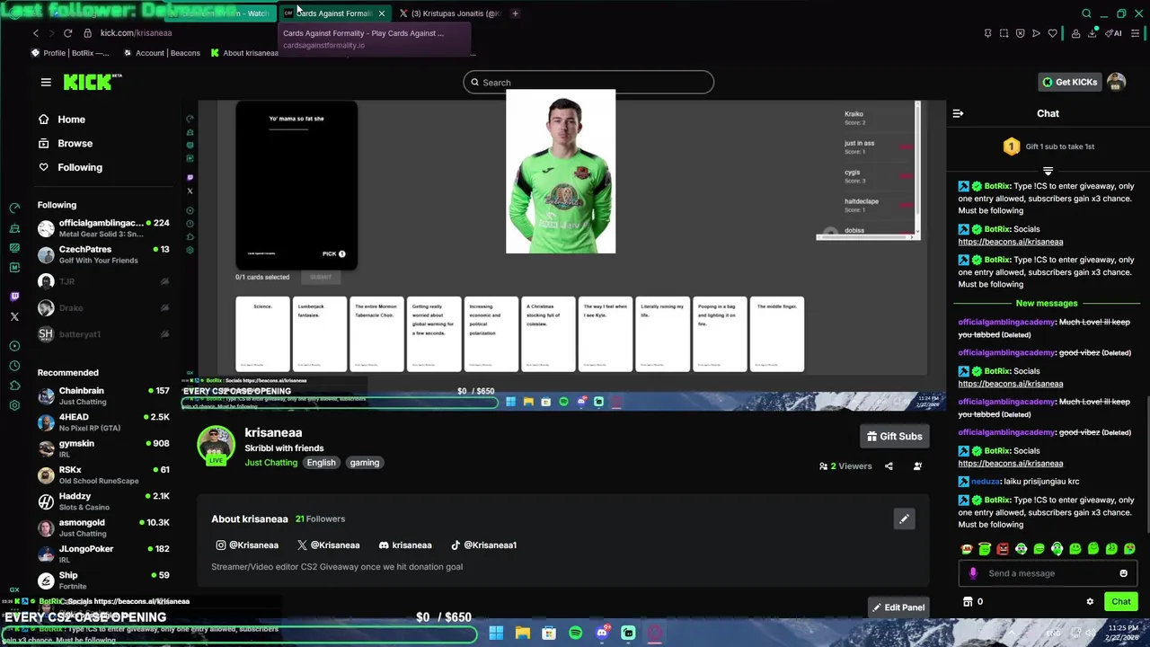
Task: Close the Cards Against Formality tab
Action: [x=382, y=13]
